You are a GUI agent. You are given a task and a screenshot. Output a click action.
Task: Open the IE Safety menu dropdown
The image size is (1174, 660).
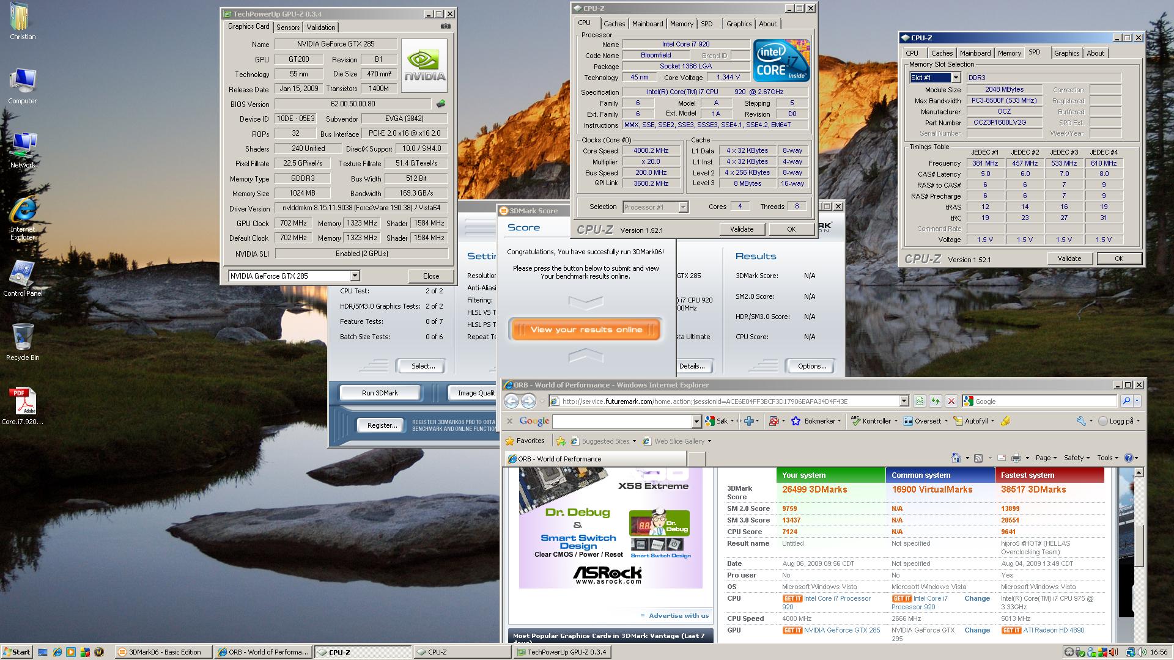pyautogui.click(x=1076, y=458)
